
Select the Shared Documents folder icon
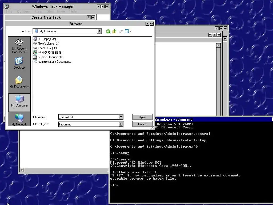(35, 57)
